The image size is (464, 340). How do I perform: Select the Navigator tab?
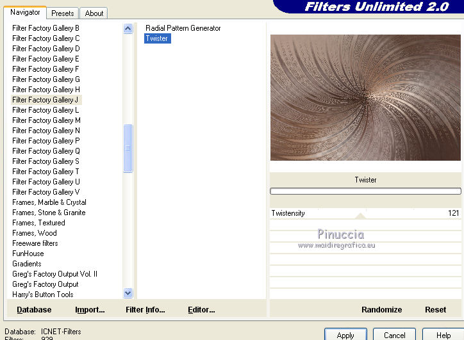coord(25,12)
